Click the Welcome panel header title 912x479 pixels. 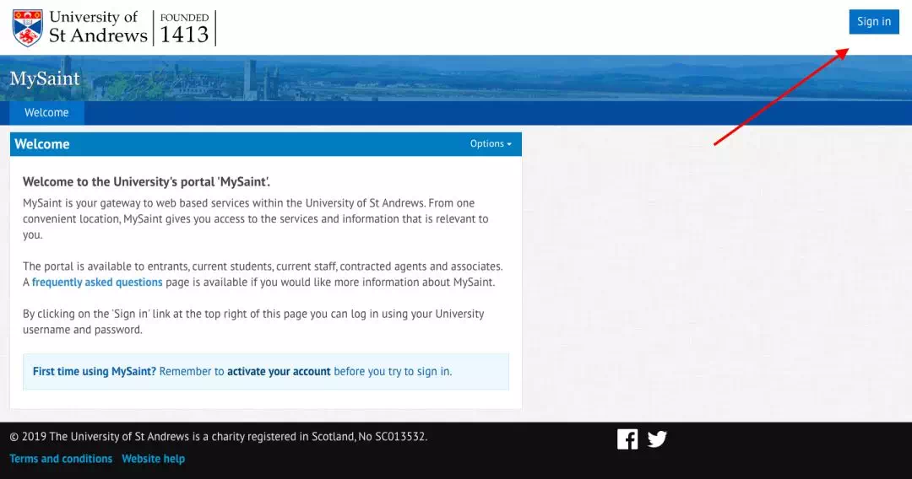(42, 144)
